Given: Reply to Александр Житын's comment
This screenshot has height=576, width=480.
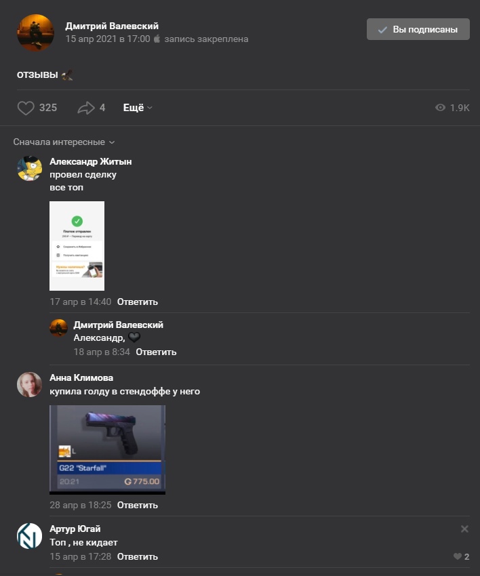Looking at the screenshot, I should click(138, 302).
